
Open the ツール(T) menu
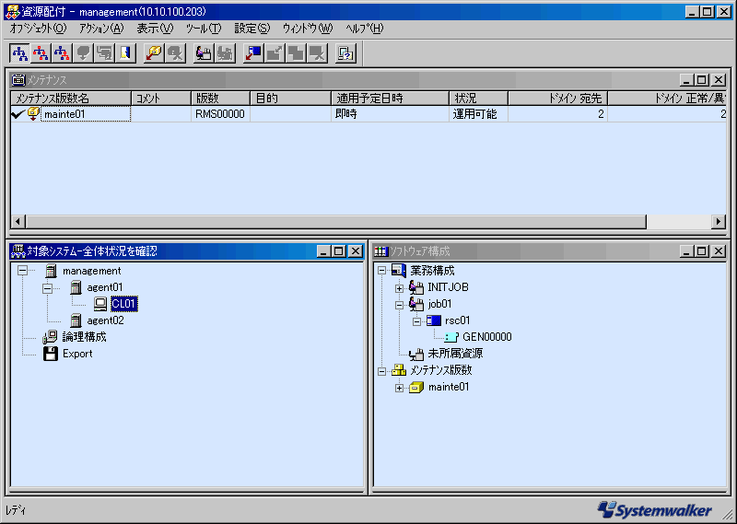203,29
